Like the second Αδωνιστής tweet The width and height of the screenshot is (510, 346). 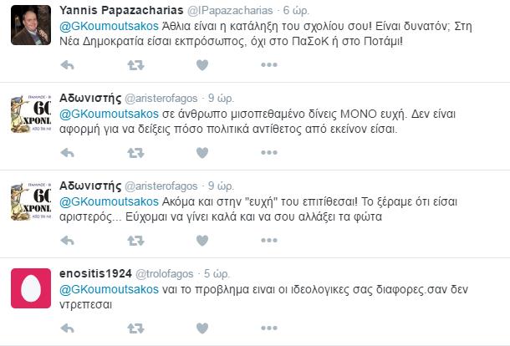tap(202, 241)
